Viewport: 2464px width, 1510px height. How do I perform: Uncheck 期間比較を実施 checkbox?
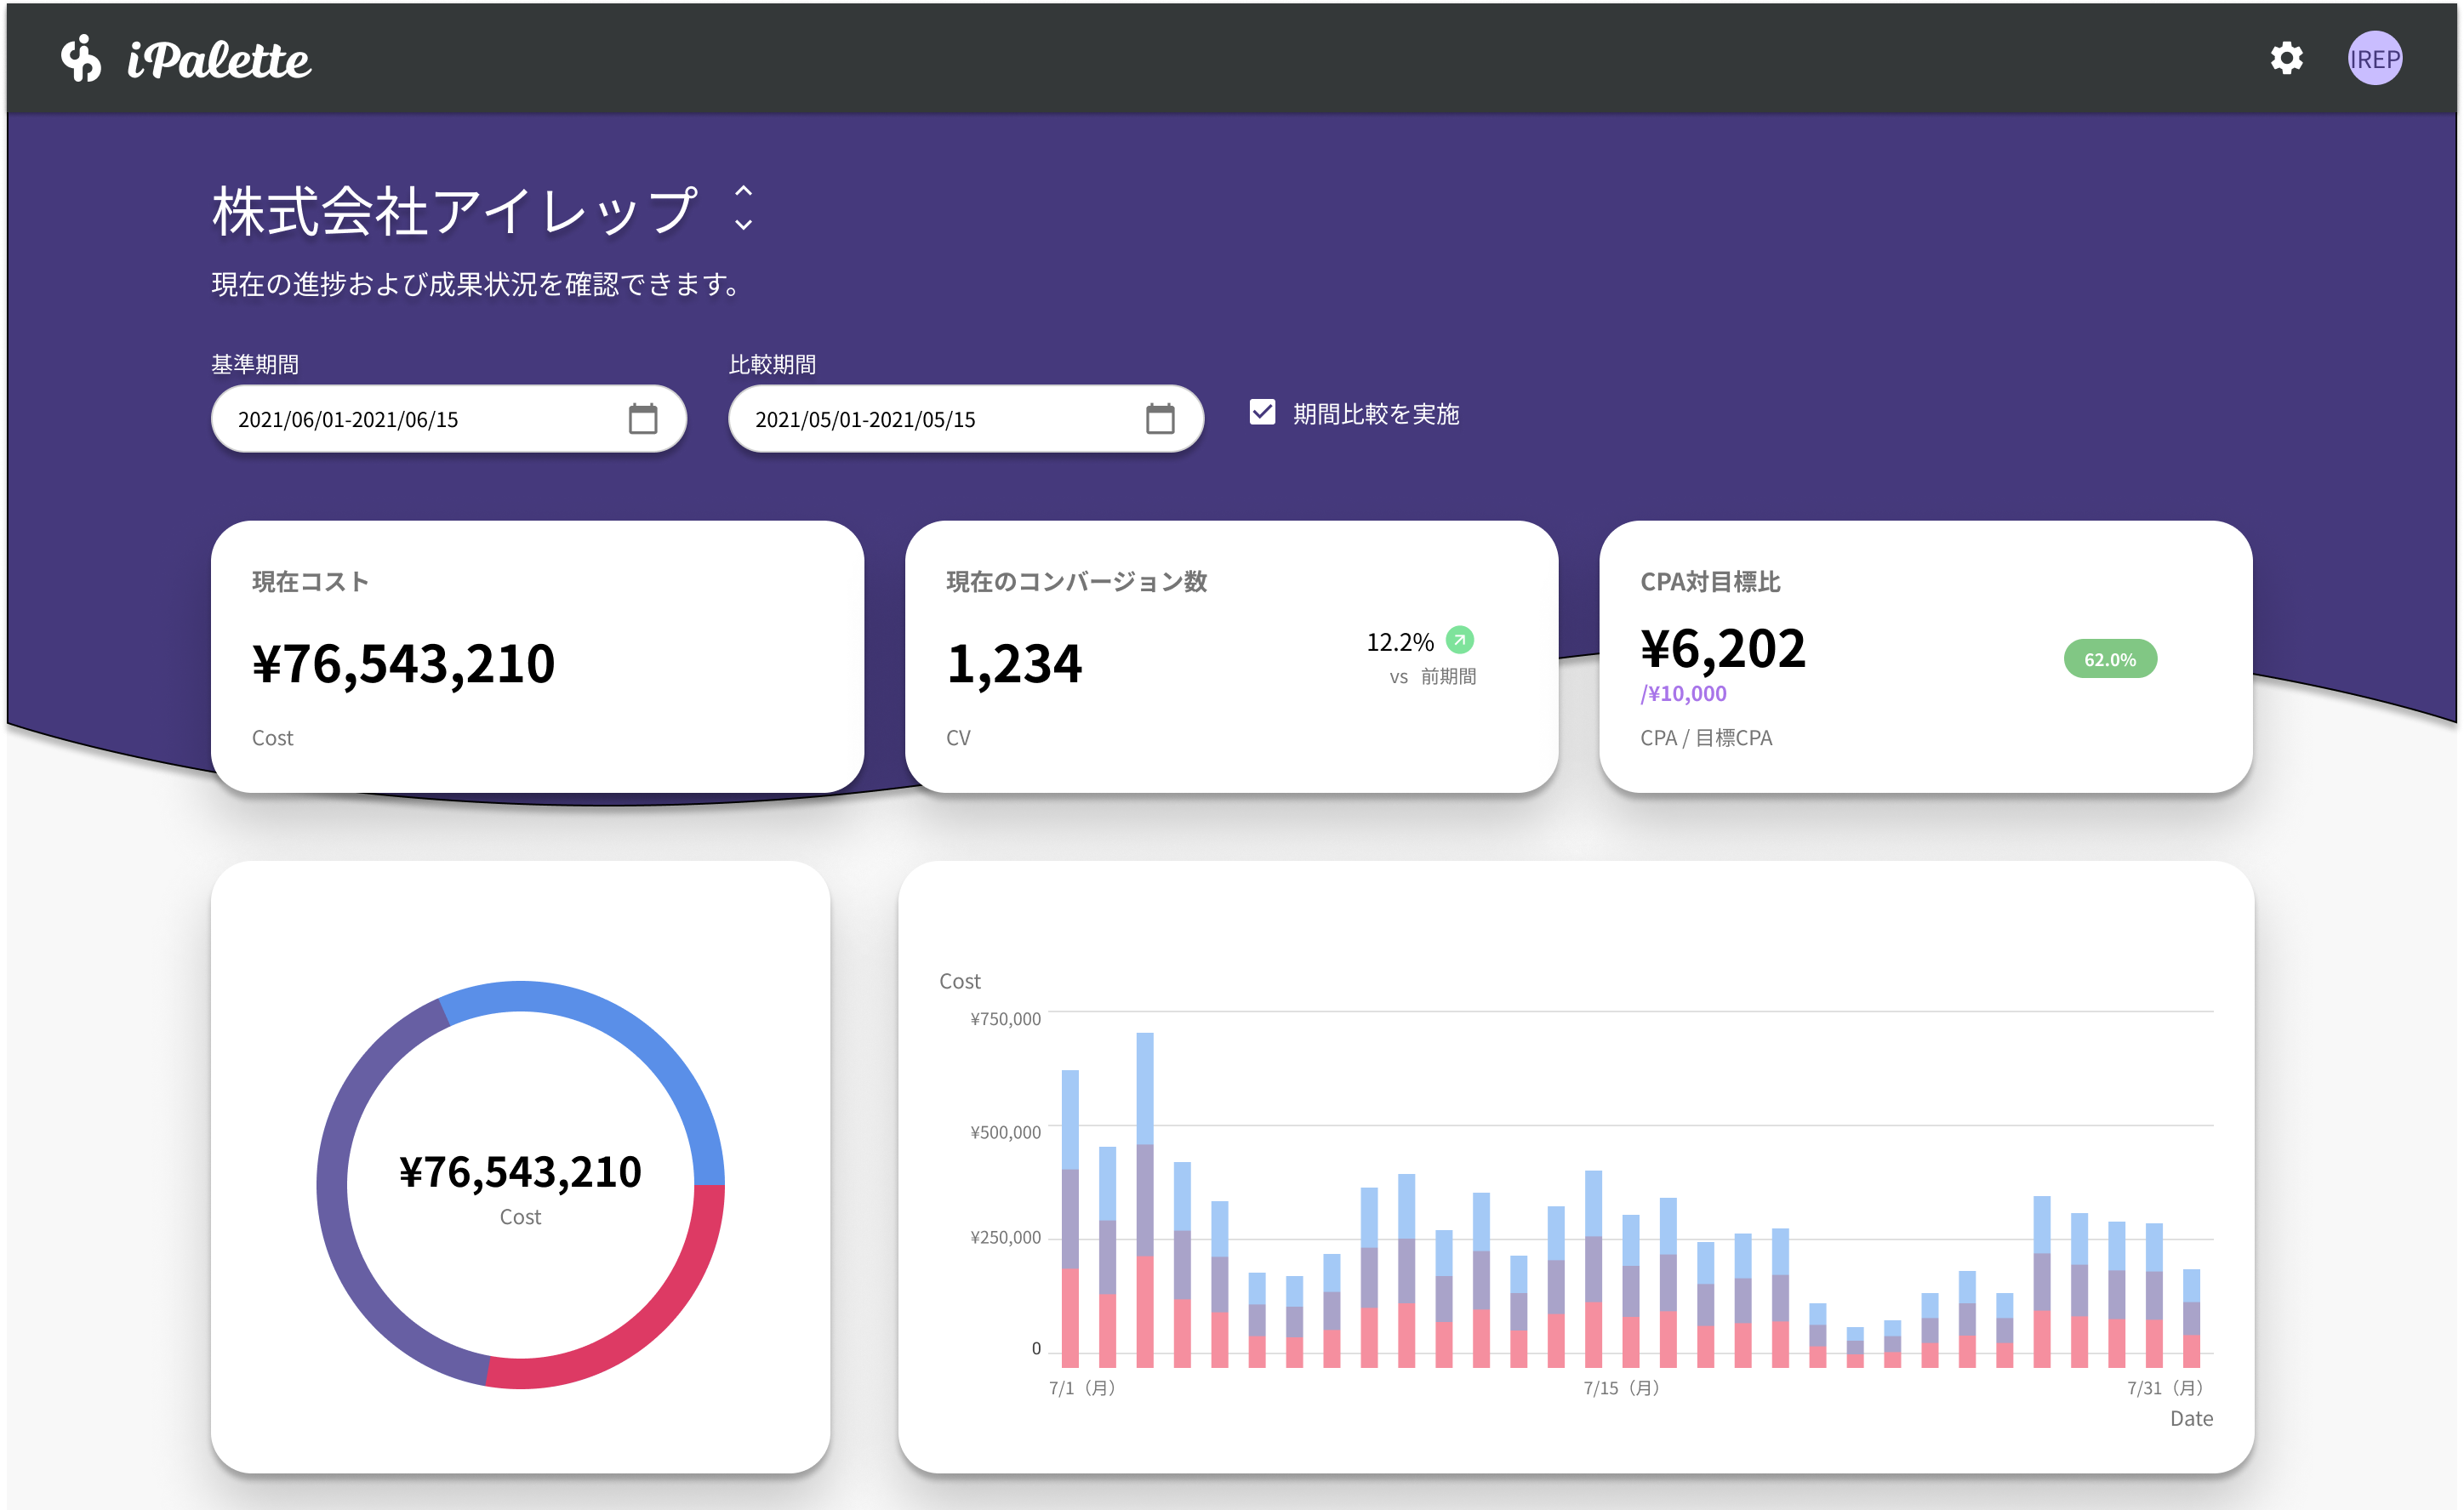[x=1262, y=412]
